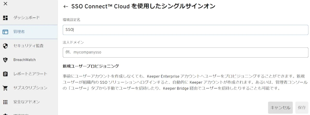The image size is (310, 115).
Task: Open セキュリティ監査 section
Action: point(28,46)
